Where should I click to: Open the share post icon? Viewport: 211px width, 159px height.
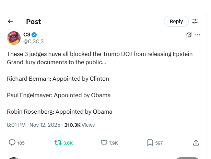tap(196, 143)
